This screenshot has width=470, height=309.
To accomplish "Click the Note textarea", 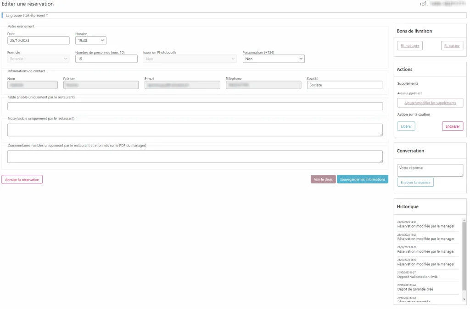I will [195, 130].
